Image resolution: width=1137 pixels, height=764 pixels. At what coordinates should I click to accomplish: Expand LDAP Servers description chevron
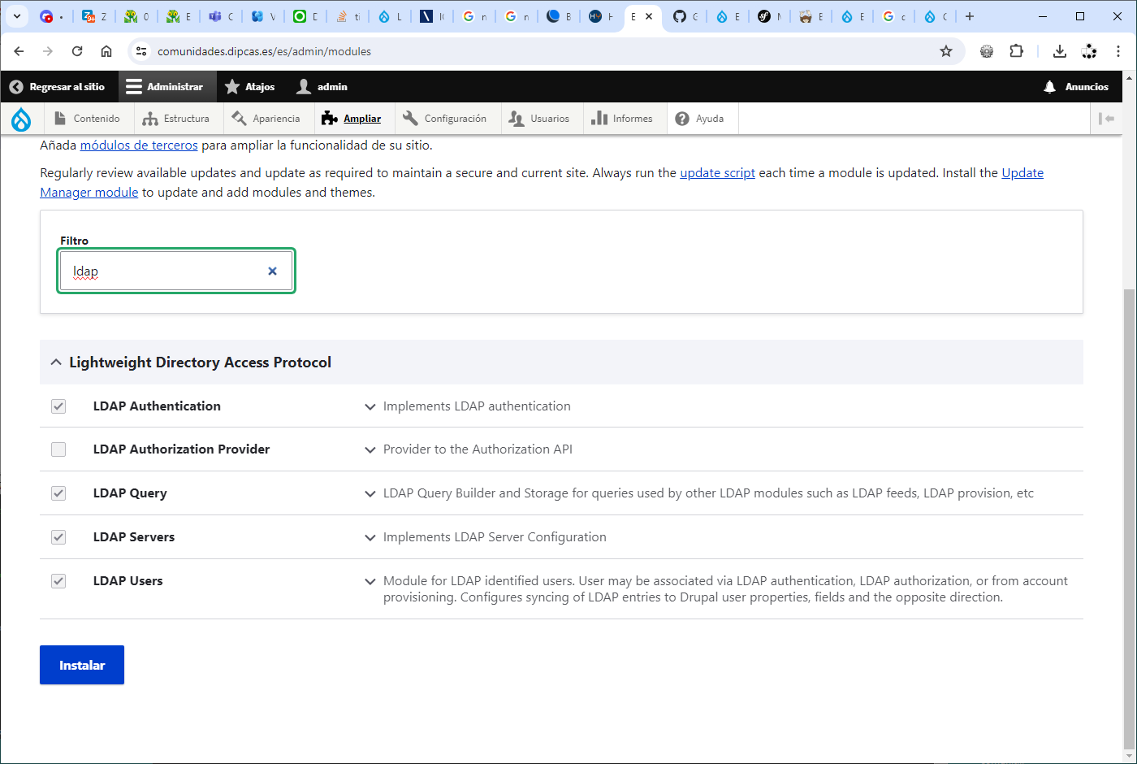(x=370, y=537)
